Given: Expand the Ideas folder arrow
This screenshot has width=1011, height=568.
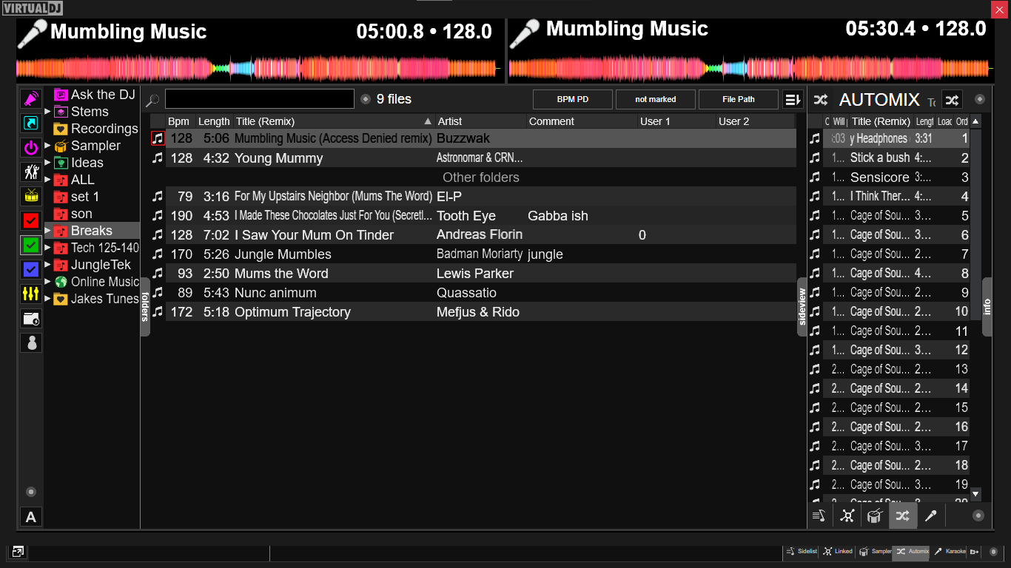Looking at the screenshot, I should tap(48, 163).
